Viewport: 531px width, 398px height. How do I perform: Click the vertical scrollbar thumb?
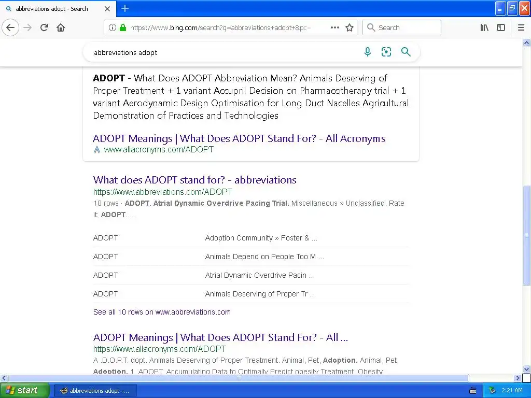526,236
